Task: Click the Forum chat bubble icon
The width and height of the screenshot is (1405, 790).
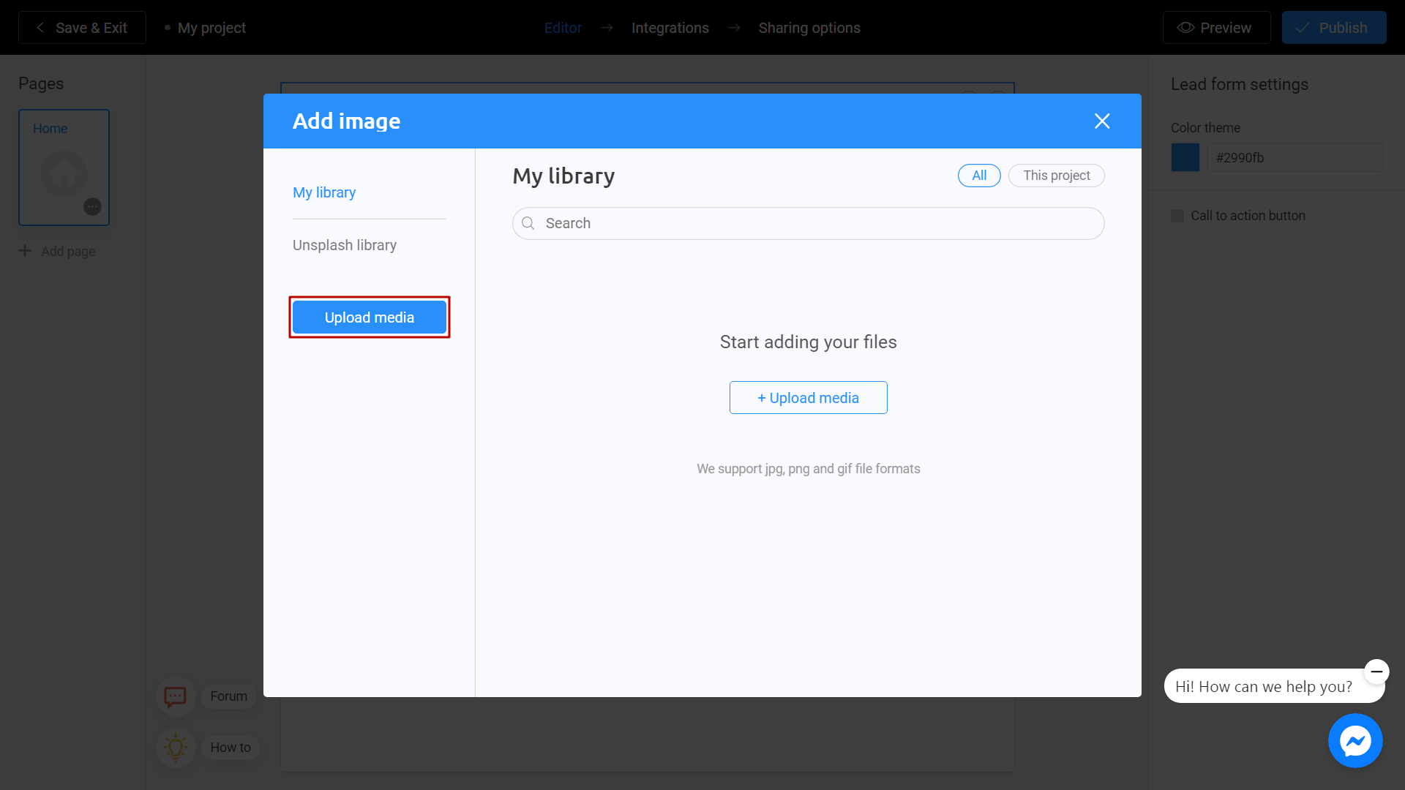Action: tap(175, 696)
